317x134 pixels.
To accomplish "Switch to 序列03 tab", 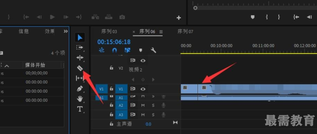I will 109,32.
